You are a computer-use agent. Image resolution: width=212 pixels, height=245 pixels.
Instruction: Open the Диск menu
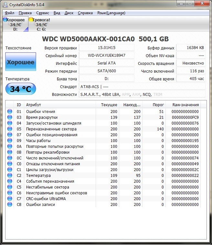tap(69, 13)
